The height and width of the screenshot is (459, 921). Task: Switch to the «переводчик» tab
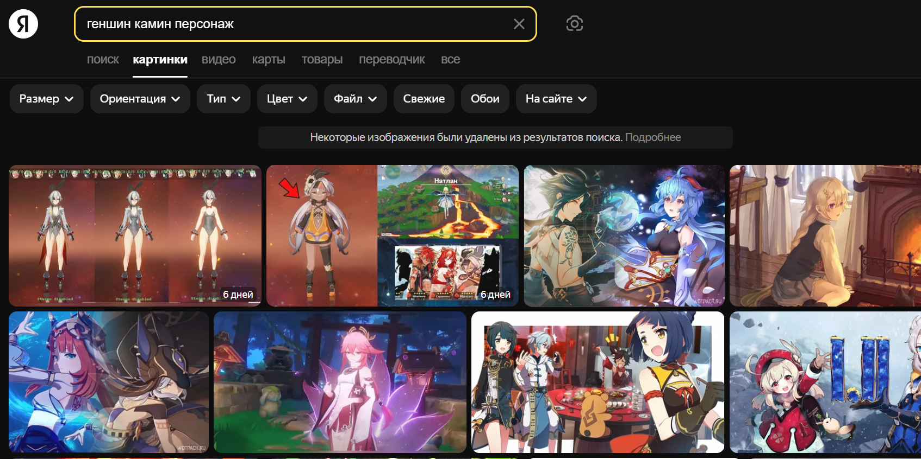point(392,60)
